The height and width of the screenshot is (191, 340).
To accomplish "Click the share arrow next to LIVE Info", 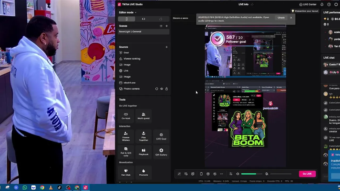I will point(252,5).
